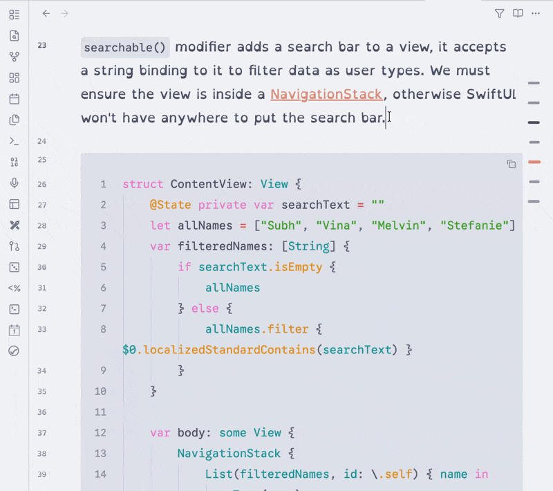This screenshot has height=491, width=553.
Task: Toggle reading view with the book icon
Action: (x=517, y=13)
